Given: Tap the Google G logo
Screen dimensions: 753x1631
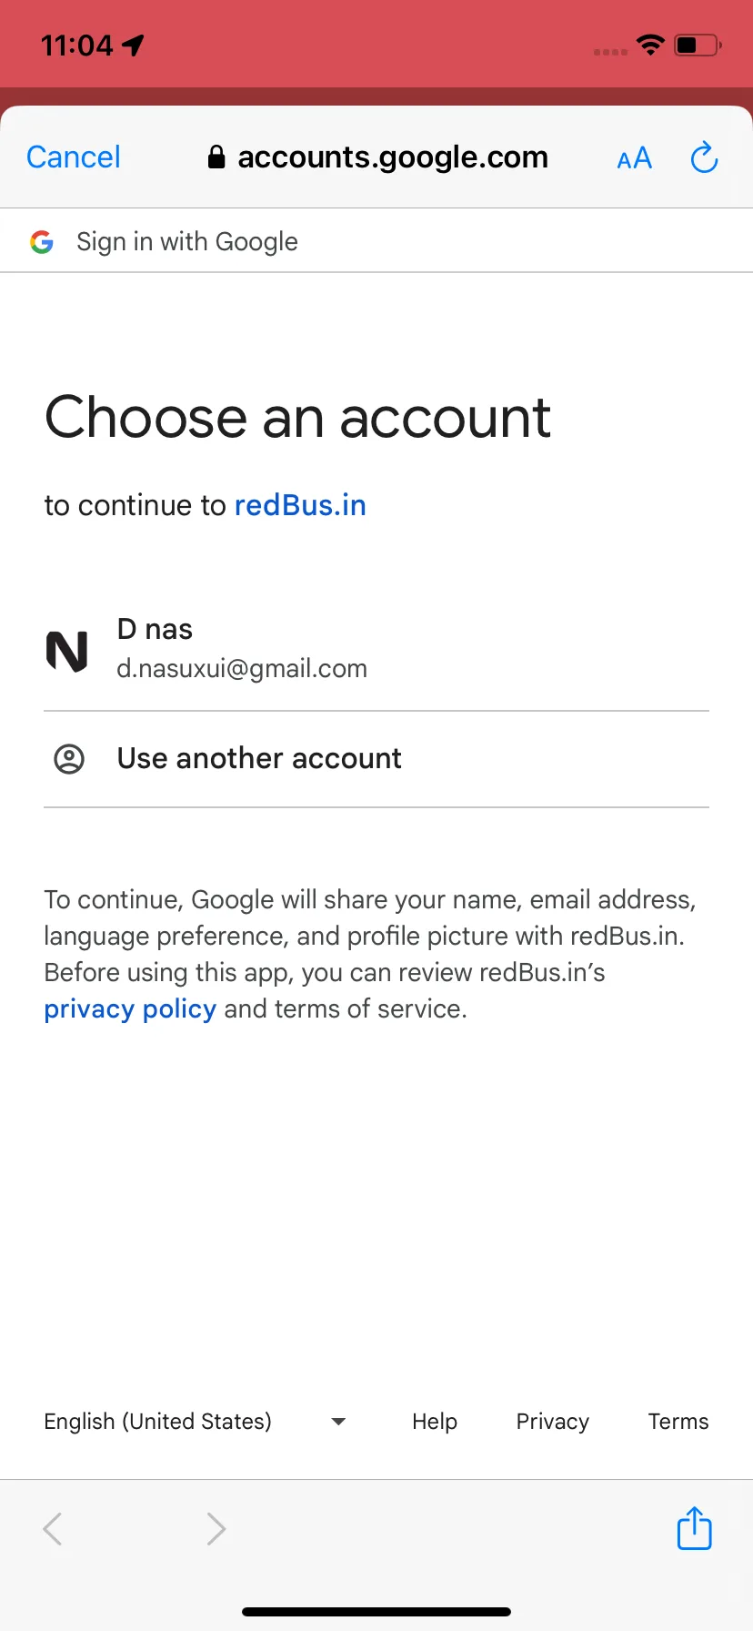Looking at the screenshot, I should (x=42, y=241).
